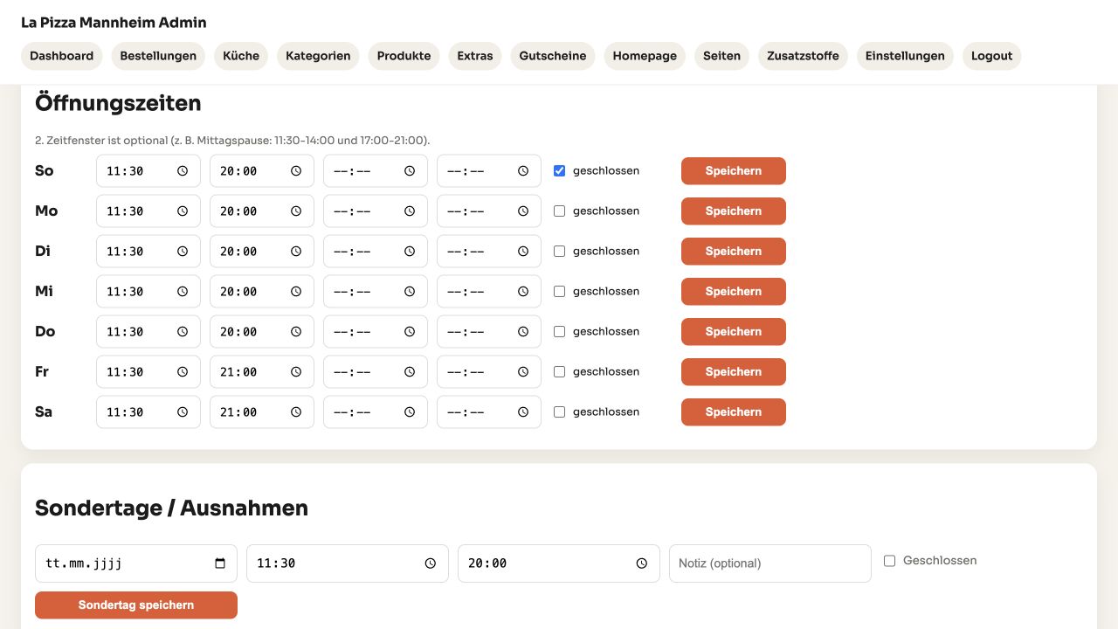Viewport: 1118px width, 629px height.
Task: Check geschlossen for Mo
Action: [560, 211]
